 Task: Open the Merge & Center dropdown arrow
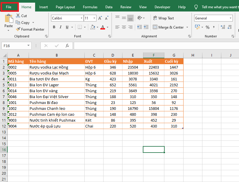pos(187,27)
